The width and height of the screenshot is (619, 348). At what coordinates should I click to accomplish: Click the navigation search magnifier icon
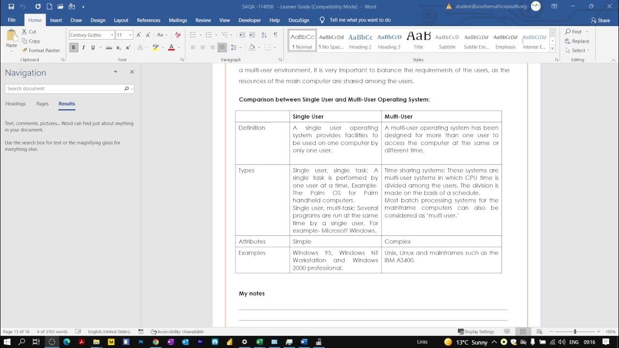click(126, 89)
